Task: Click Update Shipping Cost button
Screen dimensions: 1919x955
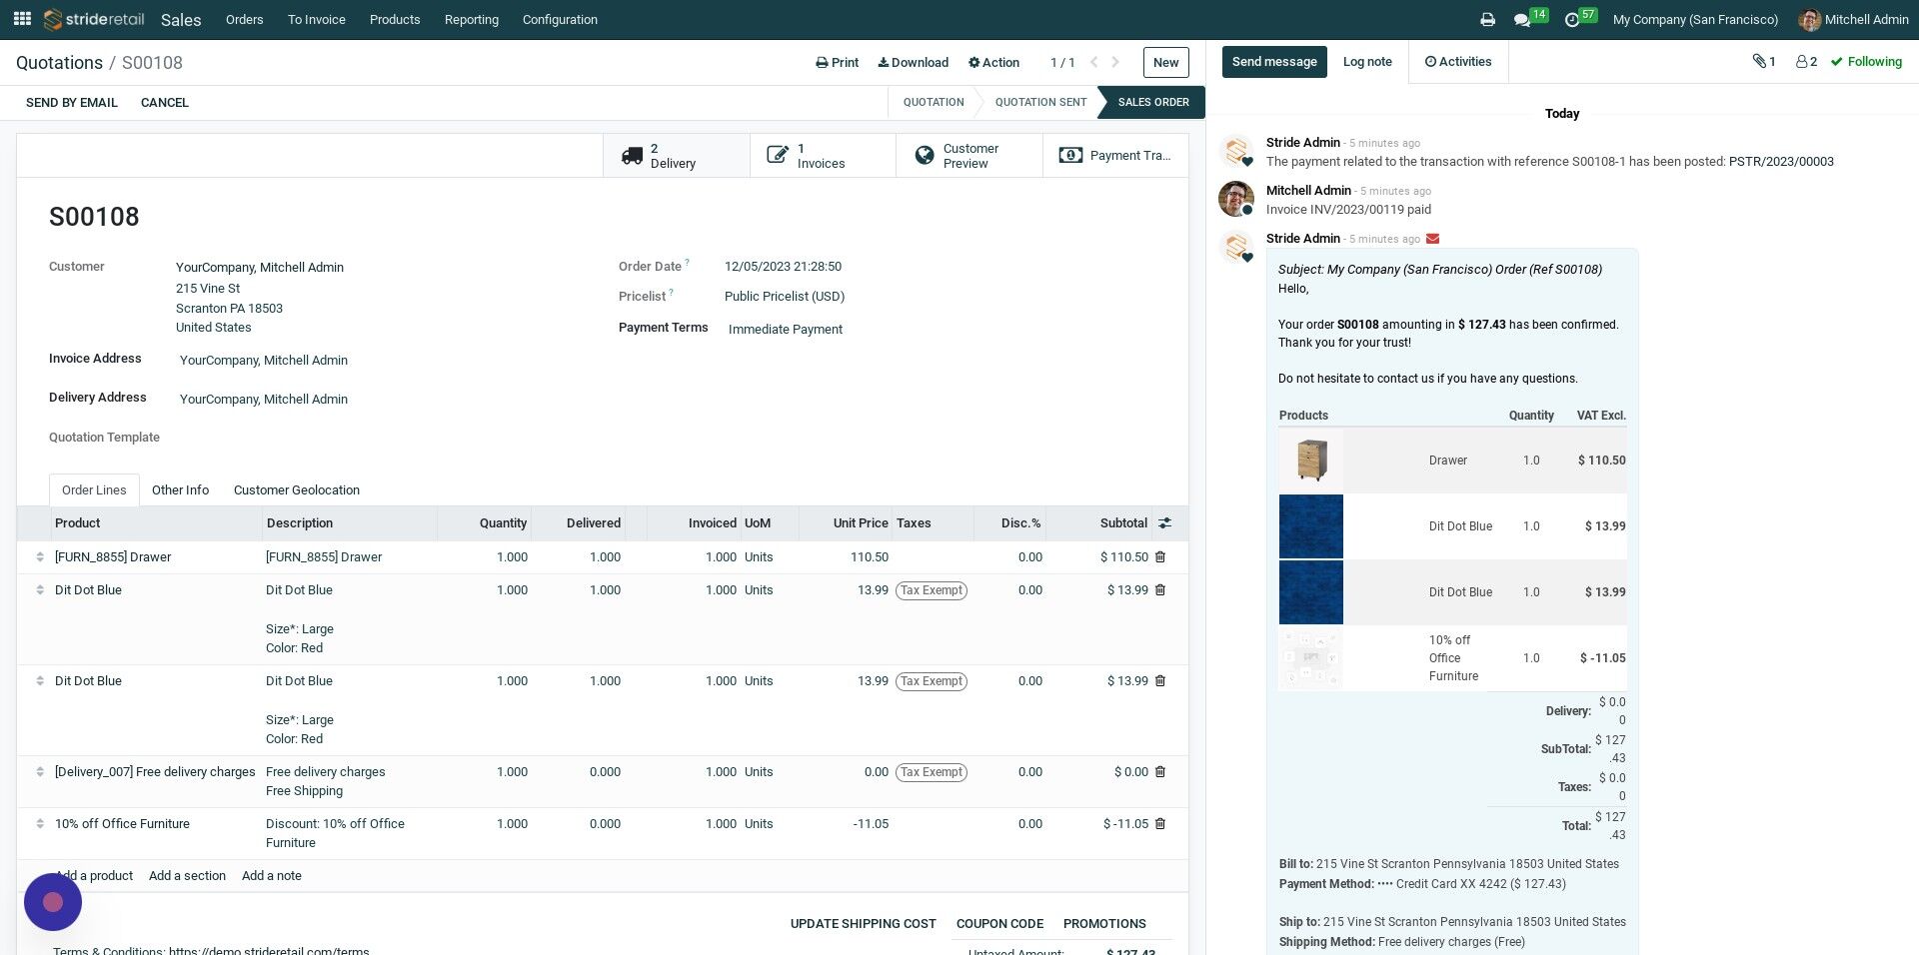Action: click(864, 924)
